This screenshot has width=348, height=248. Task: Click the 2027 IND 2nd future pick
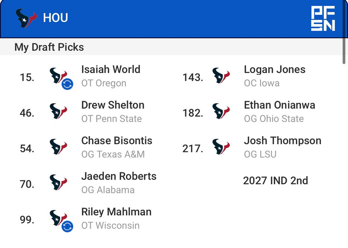[275, 181]
